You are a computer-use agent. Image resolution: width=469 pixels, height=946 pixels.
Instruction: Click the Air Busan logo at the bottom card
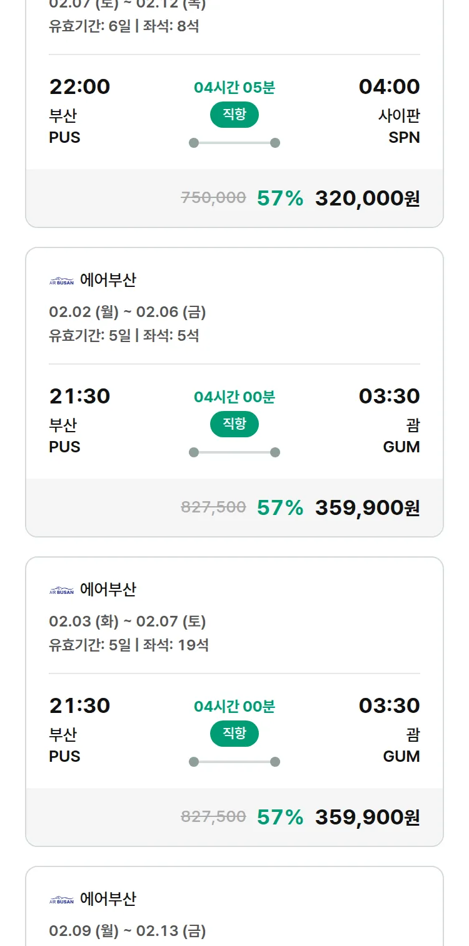61,899
